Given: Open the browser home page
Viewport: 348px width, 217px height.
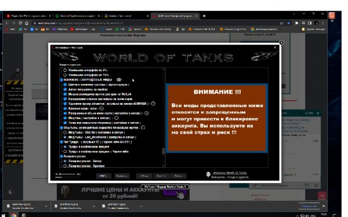Looking at the screenshot, I should 27,23.
